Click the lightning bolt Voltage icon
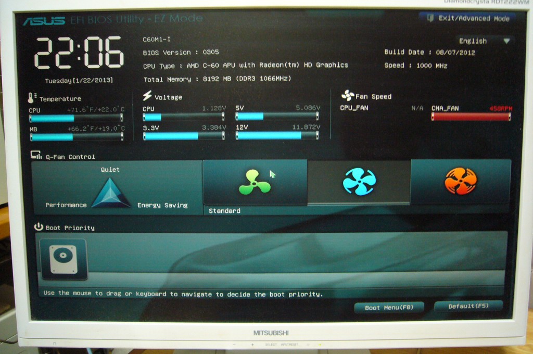The width and height of the screenshot is (533, 354). click(147, 96)
